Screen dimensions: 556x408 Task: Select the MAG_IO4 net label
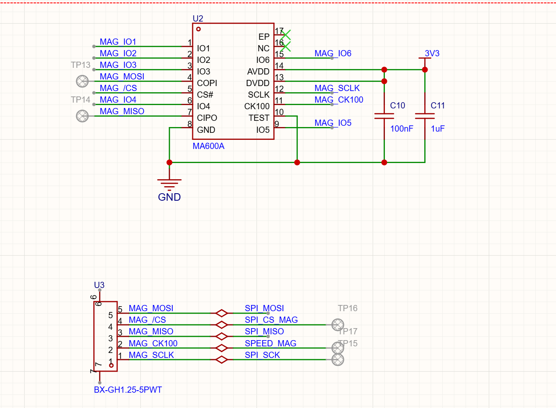[118, 100]
